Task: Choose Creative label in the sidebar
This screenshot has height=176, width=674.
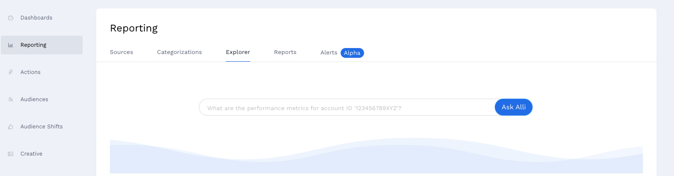Action: [x=32, y=154]
